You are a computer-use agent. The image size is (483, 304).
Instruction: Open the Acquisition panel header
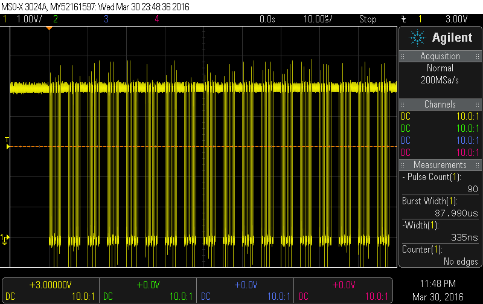[x=440, y=56]
